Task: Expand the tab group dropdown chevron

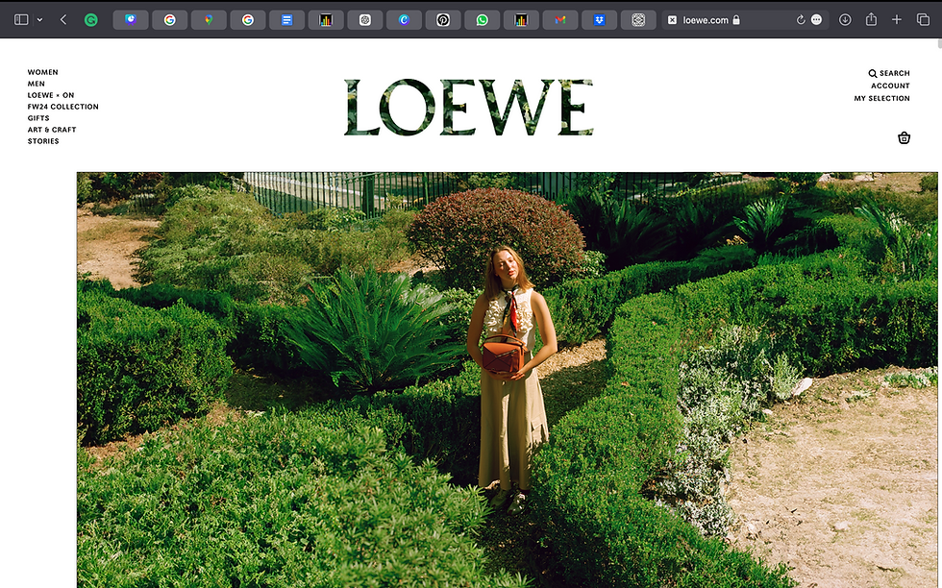Action: pyautogui.click(x=39, y=20)
